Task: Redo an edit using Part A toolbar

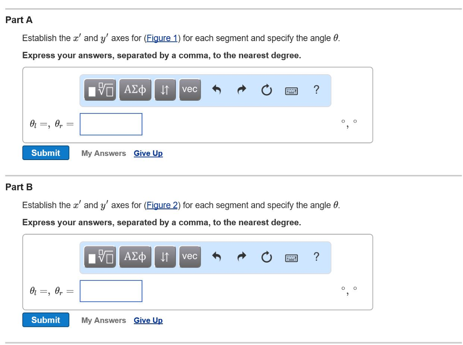Action: (241, 90)
